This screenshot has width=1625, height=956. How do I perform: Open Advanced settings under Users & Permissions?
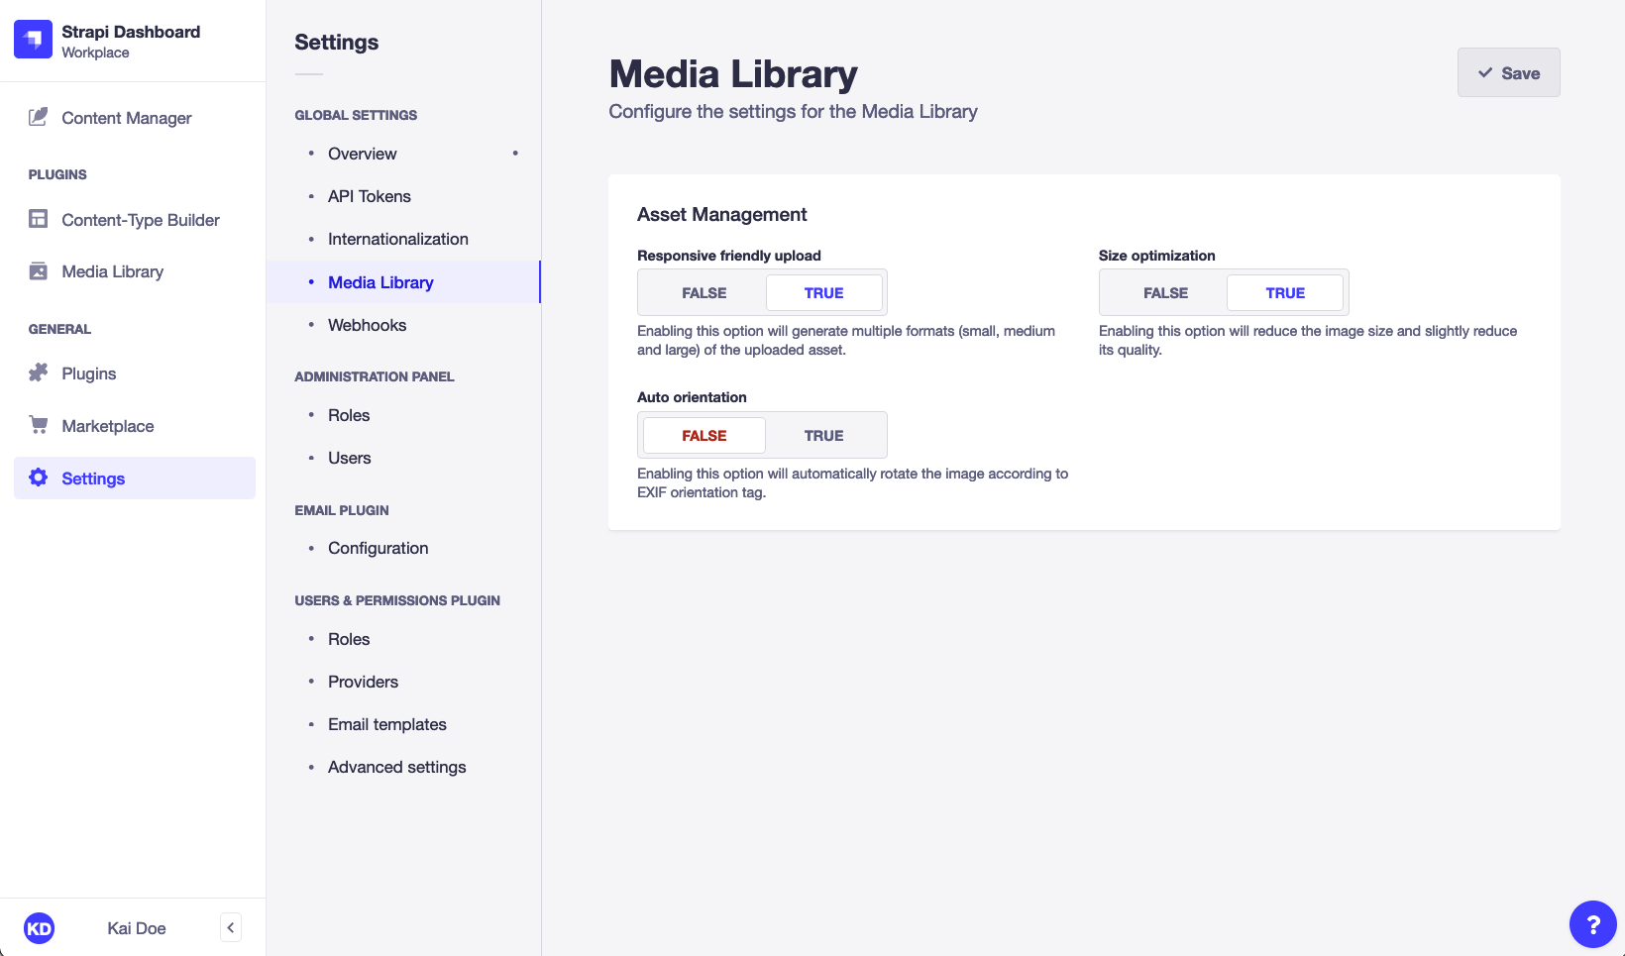coord(396,767)
